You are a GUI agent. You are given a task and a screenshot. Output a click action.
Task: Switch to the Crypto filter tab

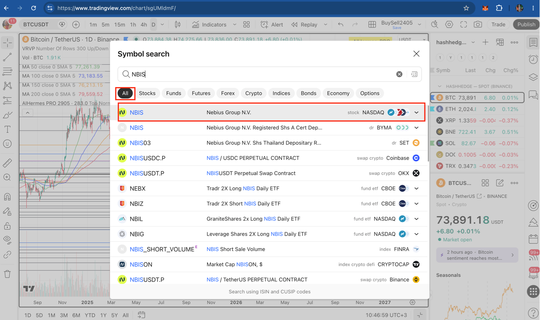pyautogui.click(x=253, y=93)
